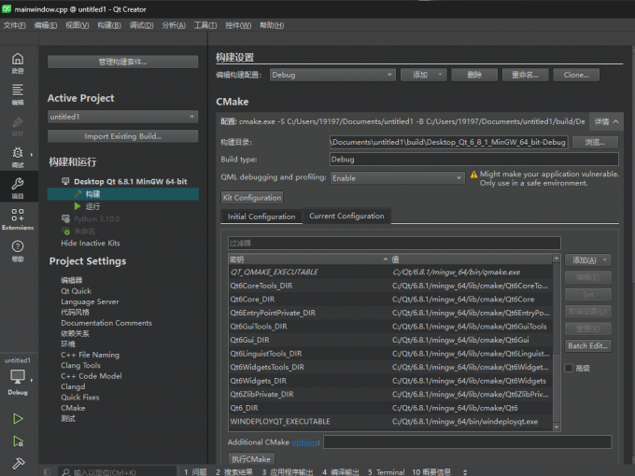The height and width of the screenshot is (476, 635).
Task: Click the green Run button
Action: tap(18, 419)
